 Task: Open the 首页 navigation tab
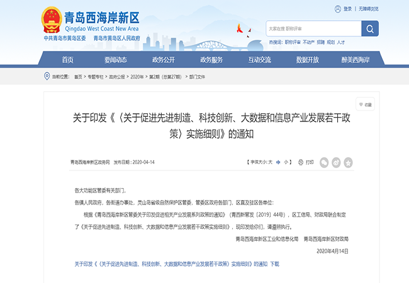tap(67, 60)
